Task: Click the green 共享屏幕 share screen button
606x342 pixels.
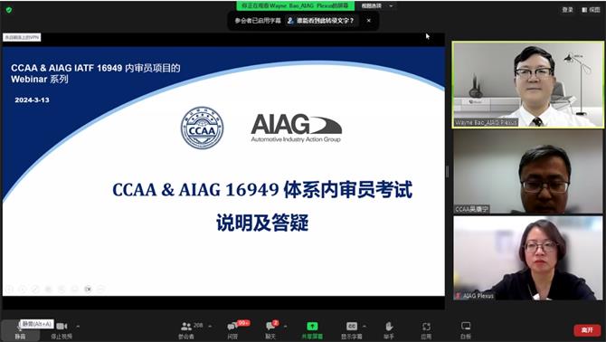Action: [x=312, y=330]
